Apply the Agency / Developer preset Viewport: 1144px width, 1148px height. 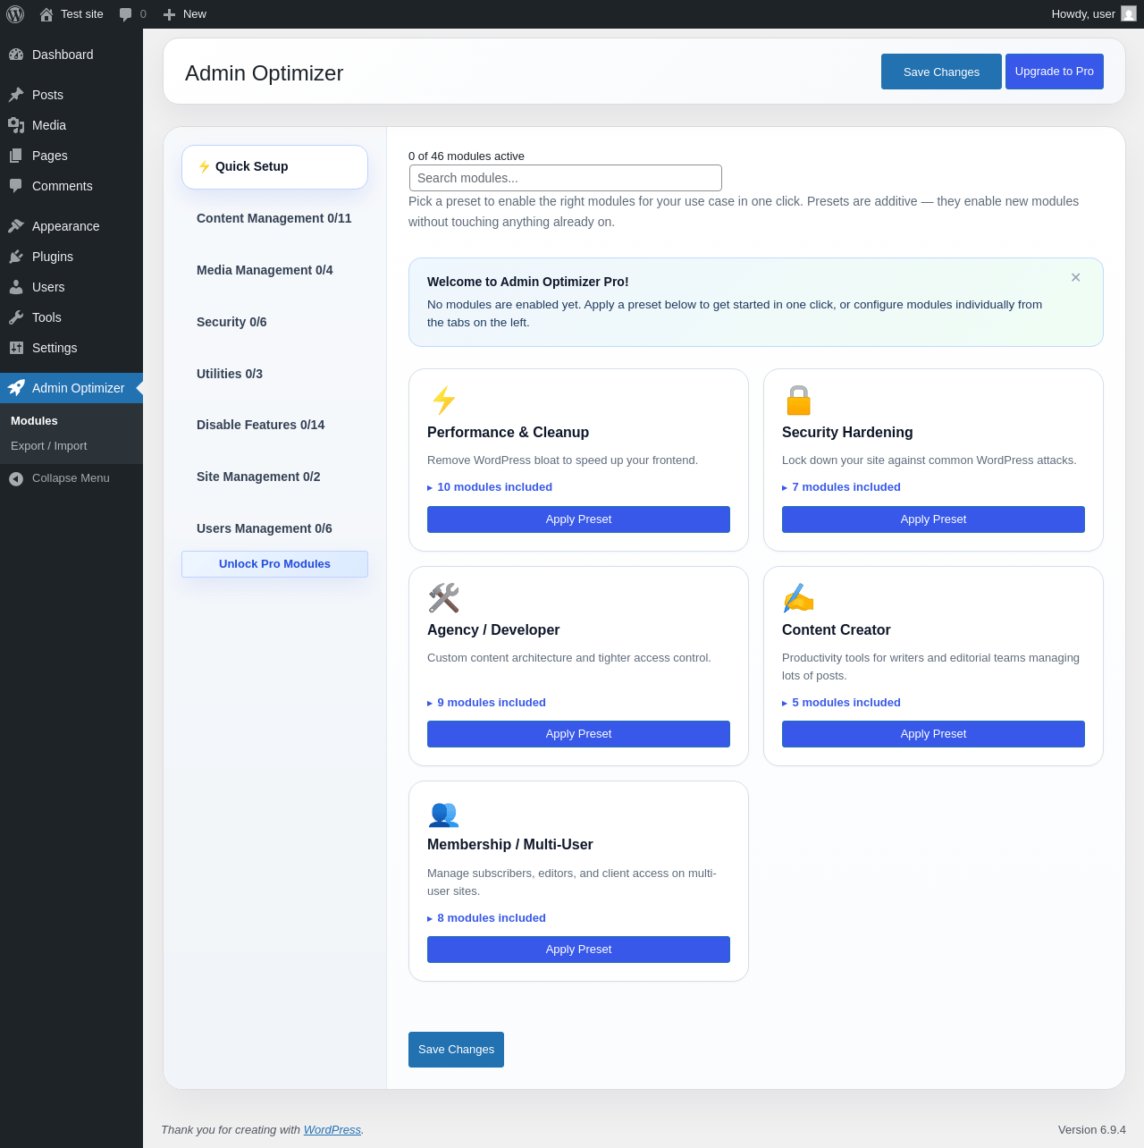[x=578, y=734]
